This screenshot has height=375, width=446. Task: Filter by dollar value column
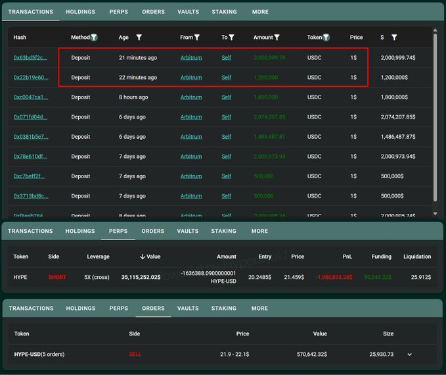pos(394,37)
